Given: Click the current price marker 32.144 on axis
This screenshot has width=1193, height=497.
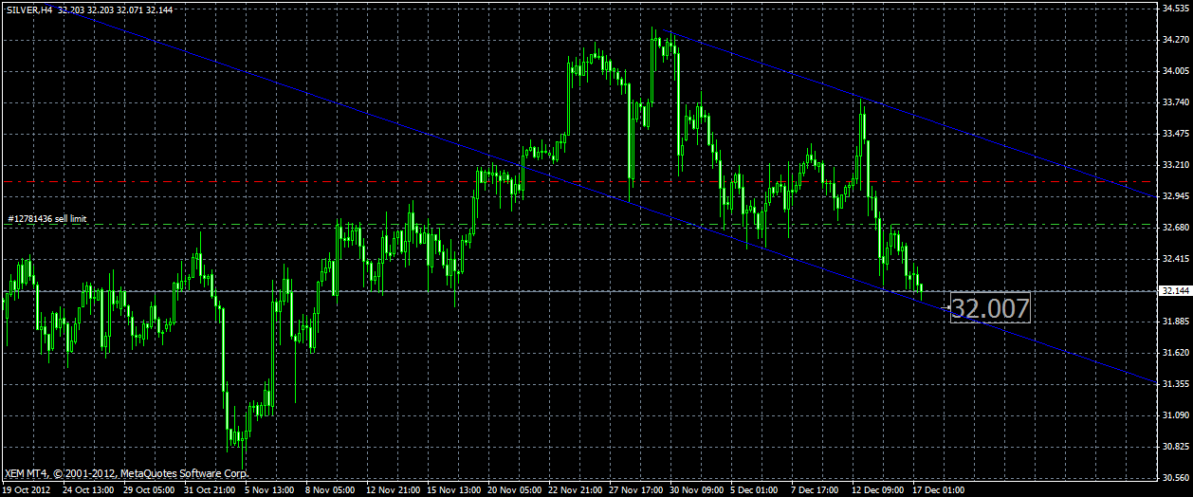Looking at the screenshot, I should pos(1177,291).
